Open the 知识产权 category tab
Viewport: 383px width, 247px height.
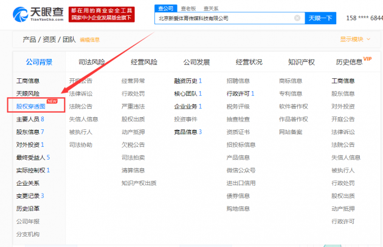pyautogui.click(x=302, y=62)
